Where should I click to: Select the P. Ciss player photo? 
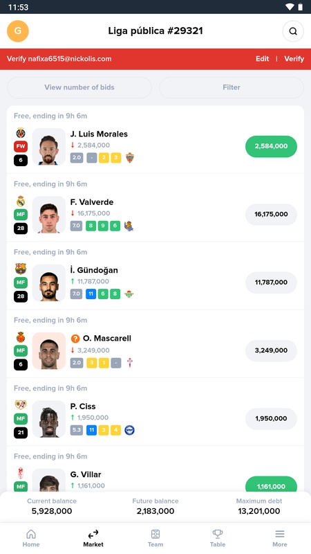[x=49, y=419]
